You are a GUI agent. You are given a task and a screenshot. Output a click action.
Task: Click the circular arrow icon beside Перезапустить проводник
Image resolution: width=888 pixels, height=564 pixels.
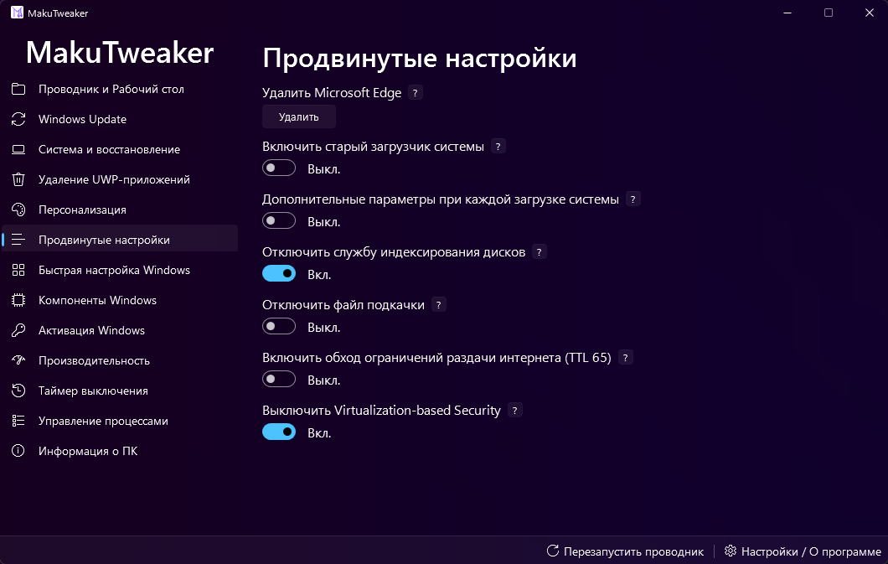click(x=553, y=551)
